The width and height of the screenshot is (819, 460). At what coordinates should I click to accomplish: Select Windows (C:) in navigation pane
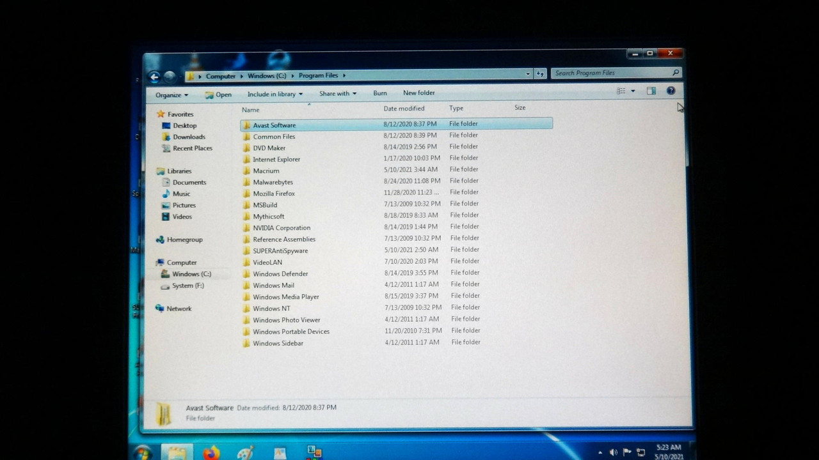click(191, 274)
